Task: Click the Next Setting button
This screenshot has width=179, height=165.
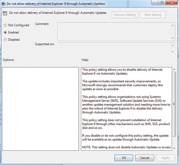Action: click(153, 15)
